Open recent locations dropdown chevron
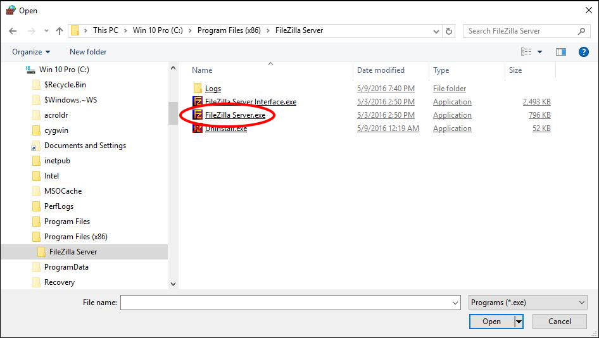Image resolution: width=599 pixels, height=338 pixels. 46,31
